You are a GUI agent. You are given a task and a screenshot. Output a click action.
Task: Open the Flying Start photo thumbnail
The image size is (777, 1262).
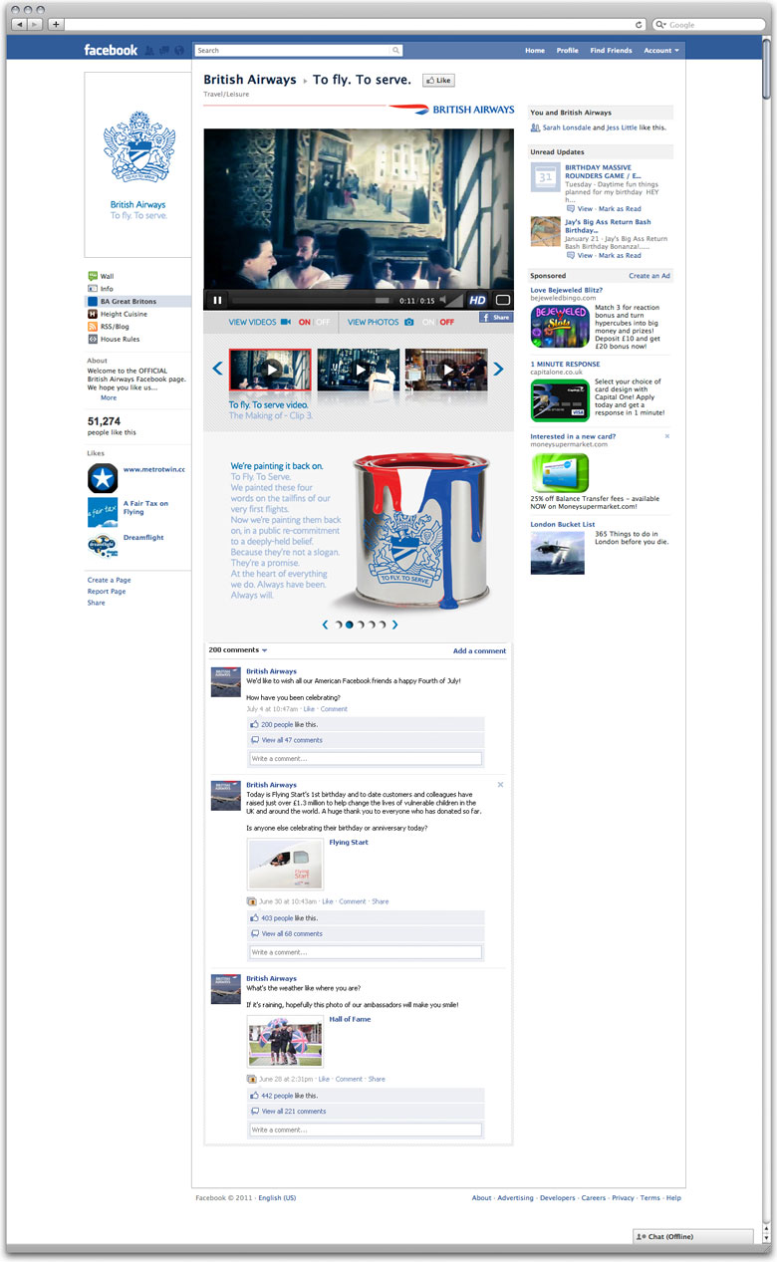(285, 864)
